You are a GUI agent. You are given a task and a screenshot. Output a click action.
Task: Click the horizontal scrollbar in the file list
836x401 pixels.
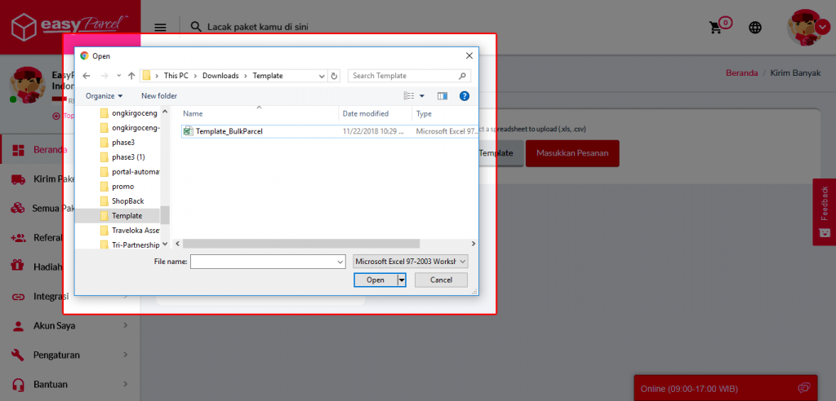(301, 244)
